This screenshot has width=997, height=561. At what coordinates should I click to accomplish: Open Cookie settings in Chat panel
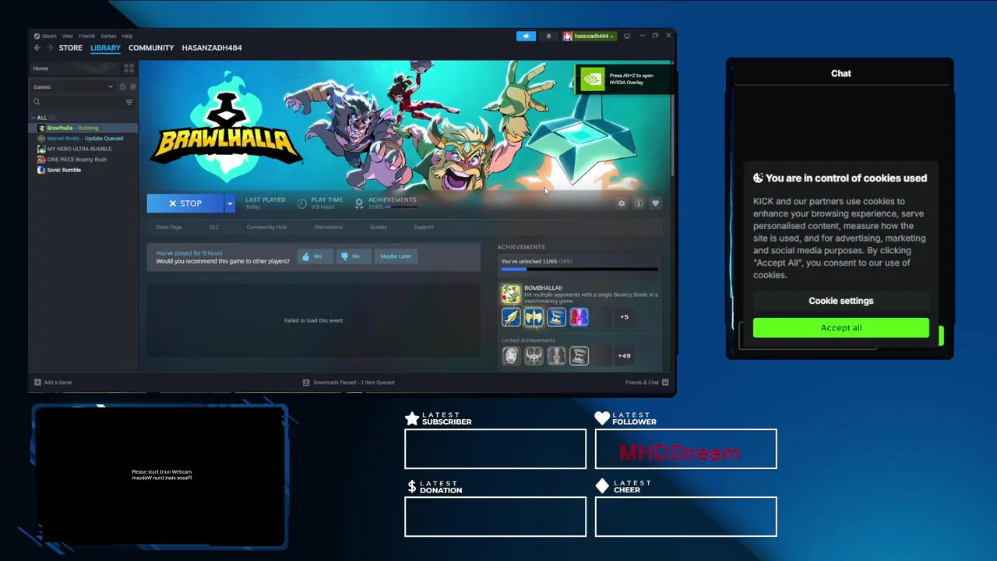[841, 301]
